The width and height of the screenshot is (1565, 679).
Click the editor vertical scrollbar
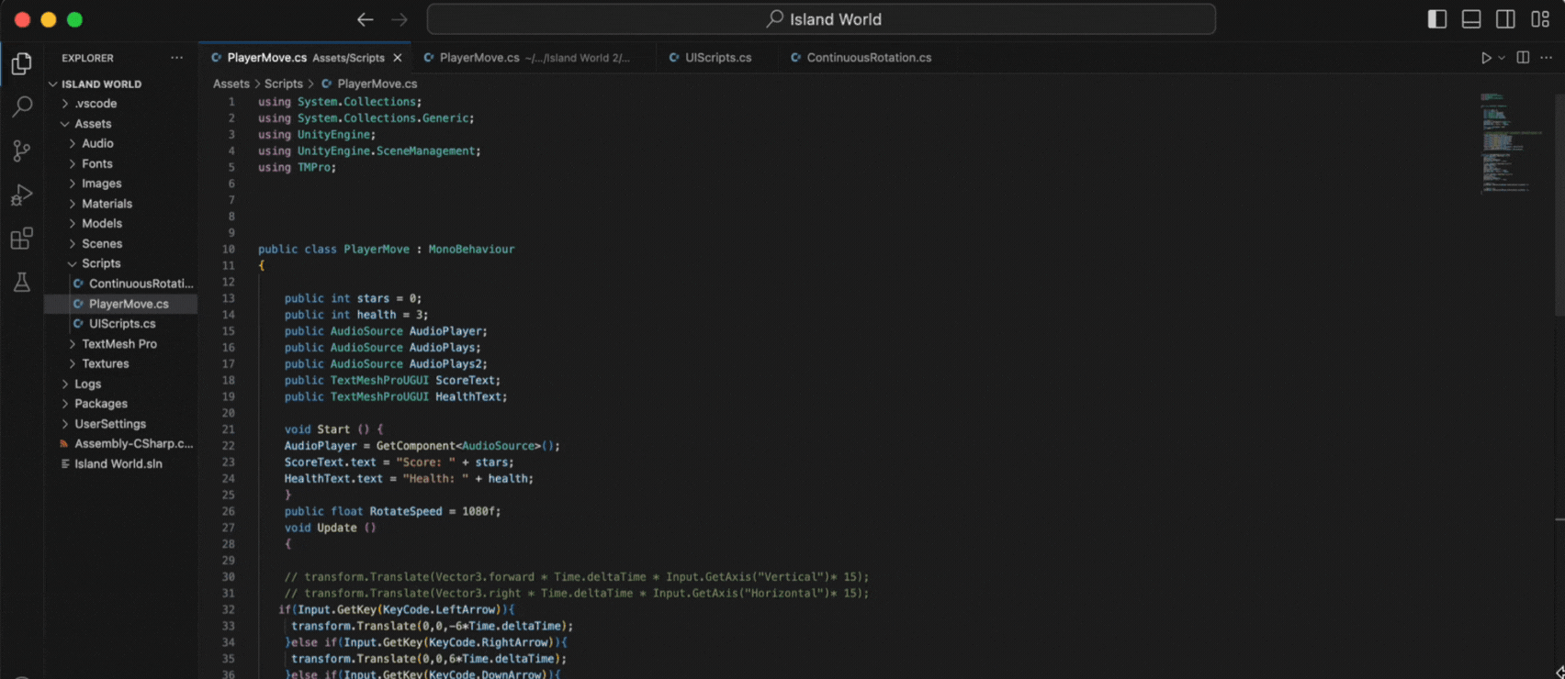1559,205
